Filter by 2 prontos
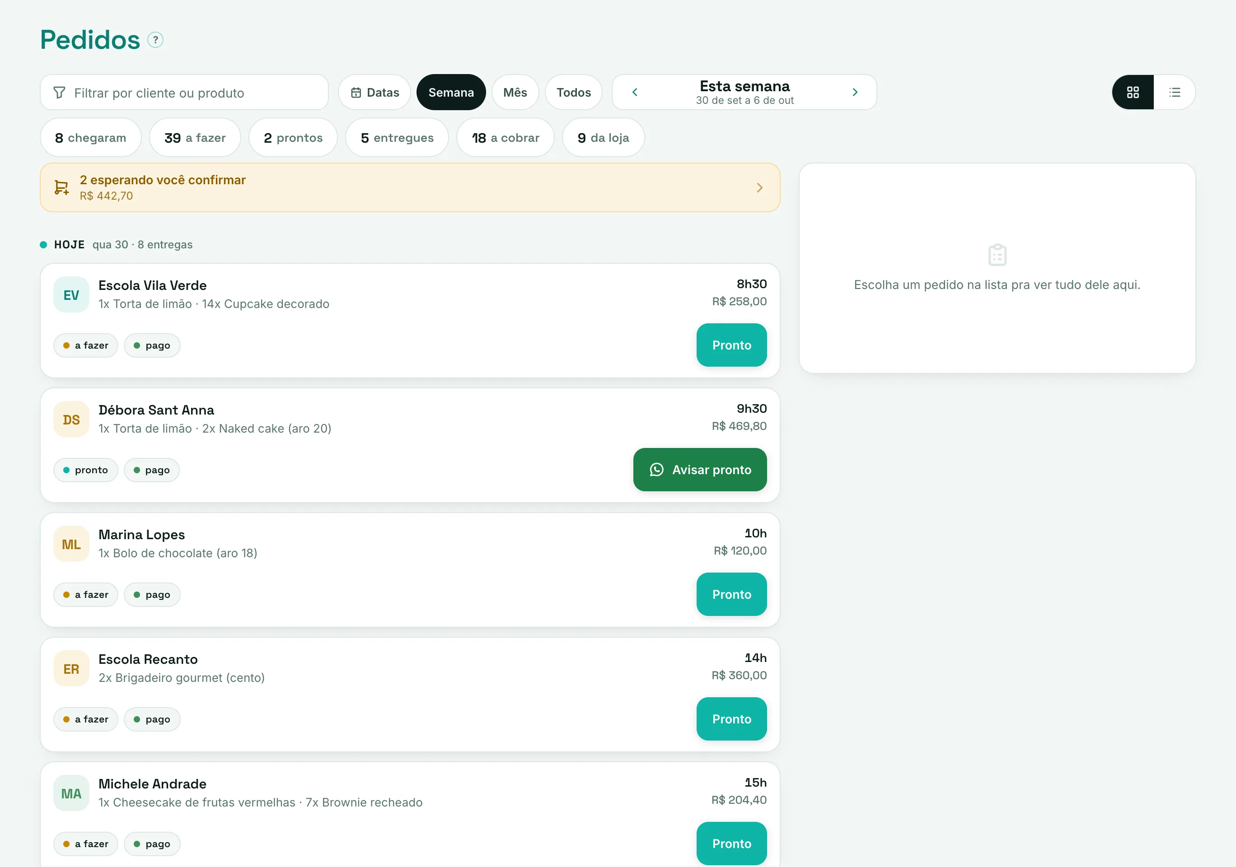 (x=293, y=138)
